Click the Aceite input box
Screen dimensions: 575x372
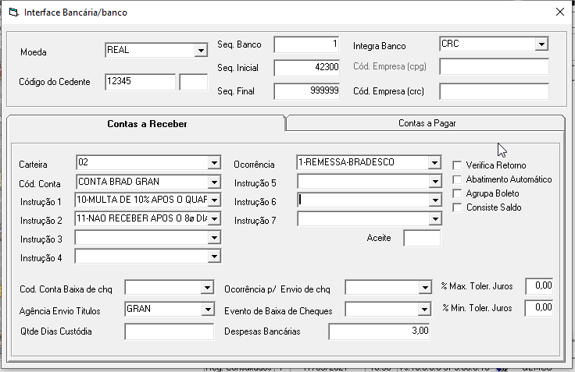pos(422,239)
